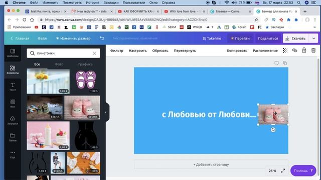The image size is (321, 180).
Task: Open the Настроить option
Action: pos(137,50)
